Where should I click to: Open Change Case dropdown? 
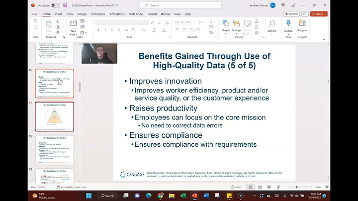[144, 30]
